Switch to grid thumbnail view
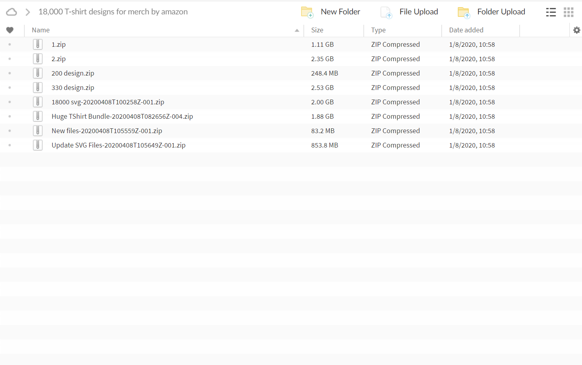The width and height of the screenshot is (582, 365). point(568,12)
